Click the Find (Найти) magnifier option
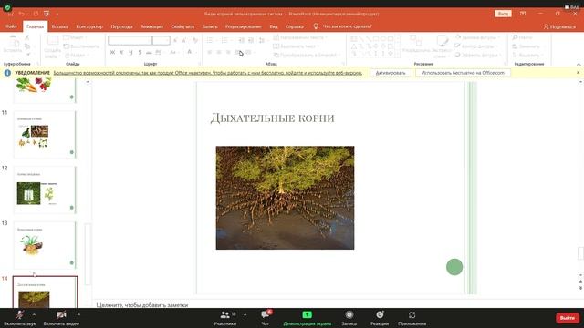This screenshot has width=584, height=328. [x=522, y=37]
